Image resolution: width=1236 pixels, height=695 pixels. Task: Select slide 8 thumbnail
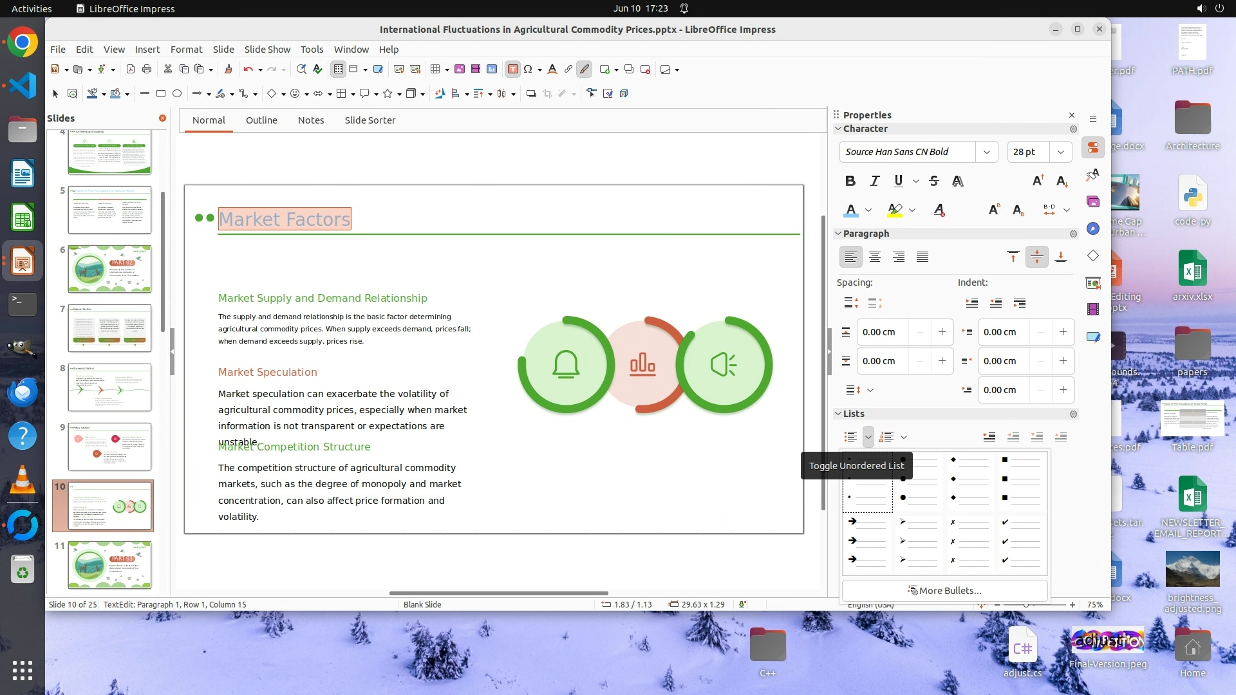(109, 387)
